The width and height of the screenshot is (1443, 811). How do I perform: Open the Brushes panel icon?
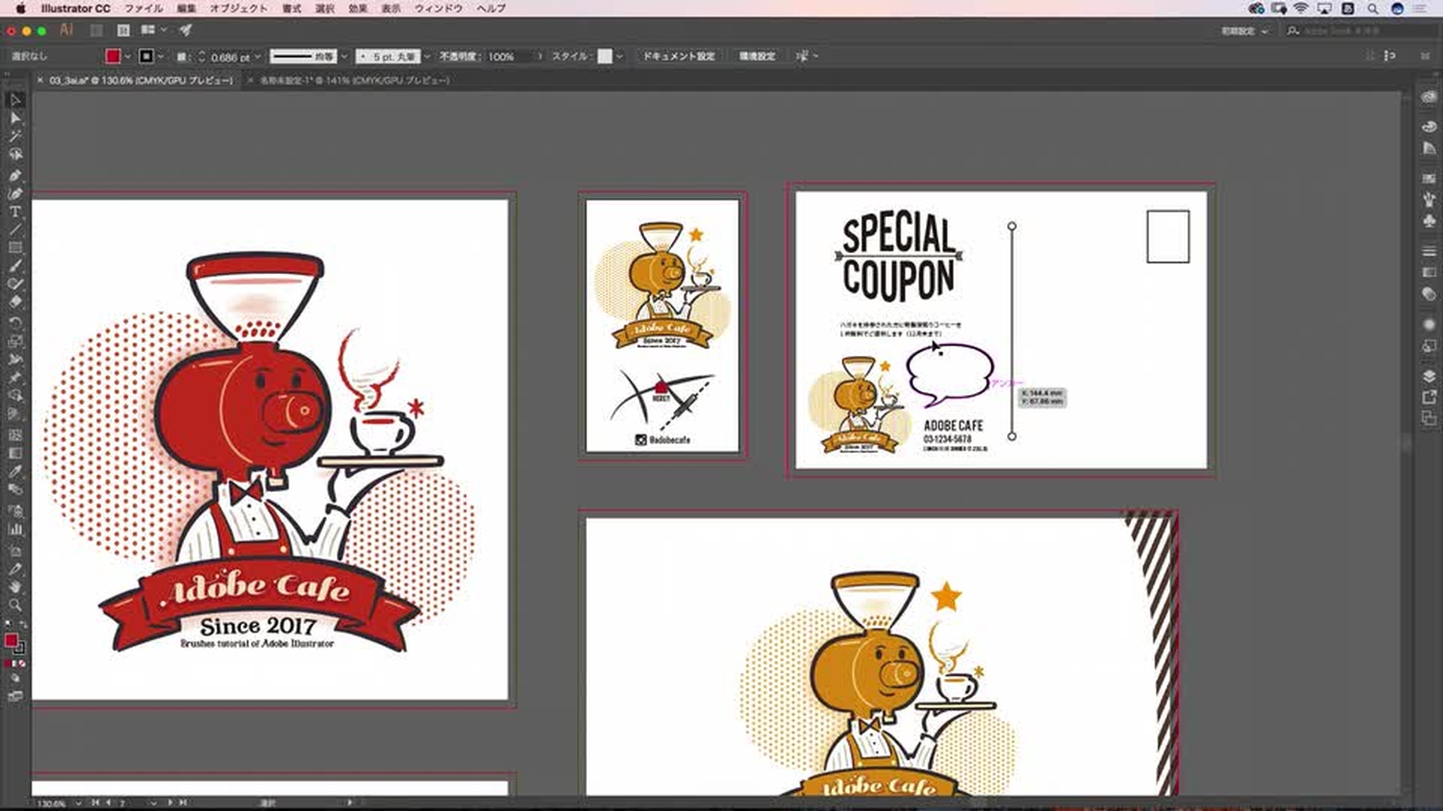[1429, 199]
